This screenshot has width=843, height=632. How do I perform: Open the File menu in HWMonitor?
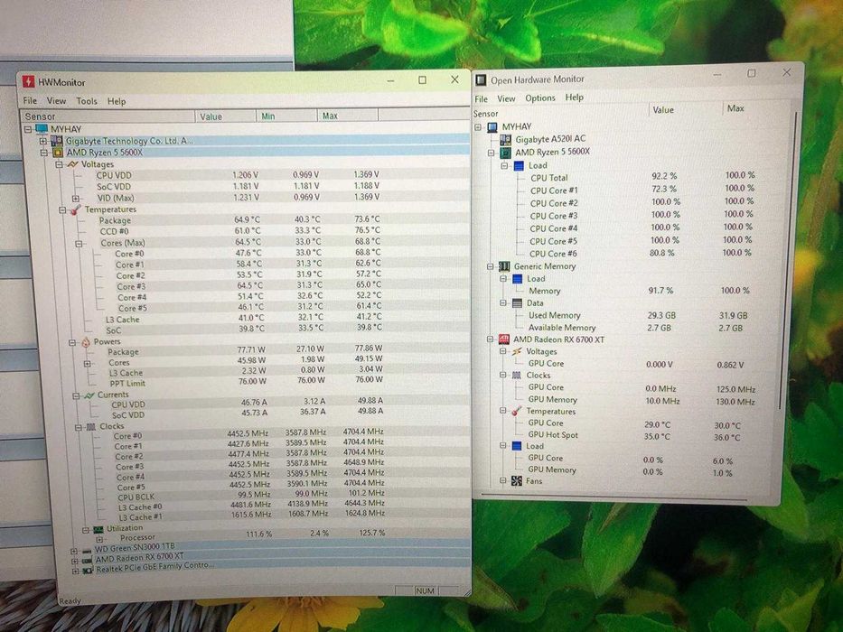coord(30,101)
